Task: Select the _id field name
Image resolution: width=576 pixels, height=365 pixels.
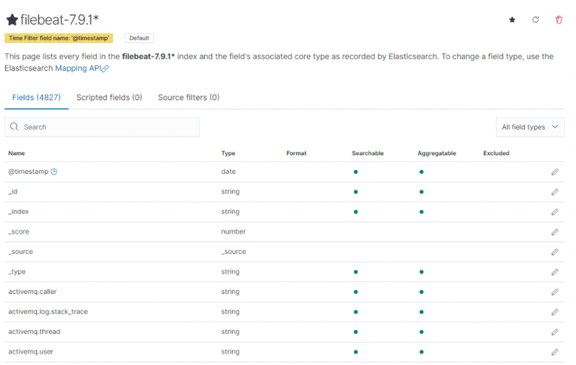Action: pyautogui.click(x=13, y=191)
